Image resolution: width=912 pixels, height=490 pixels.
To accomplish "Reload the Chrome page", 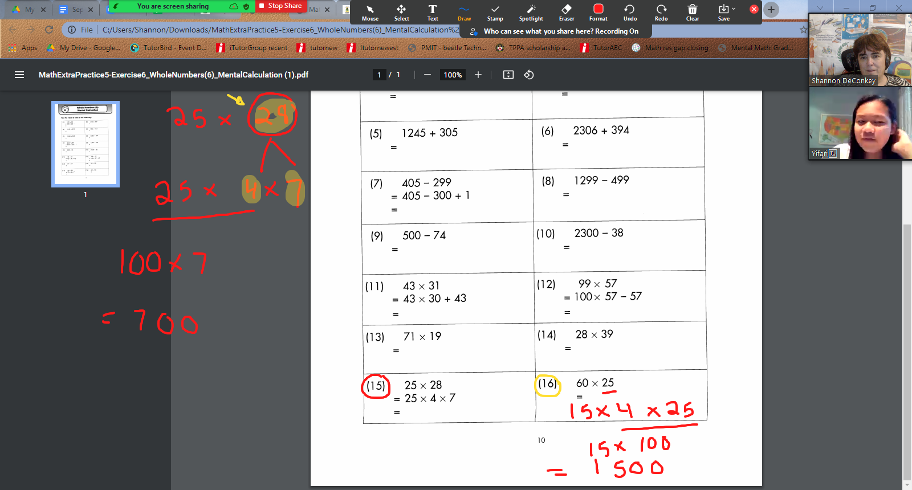I will pyautogui.click(x=49, y=30).
